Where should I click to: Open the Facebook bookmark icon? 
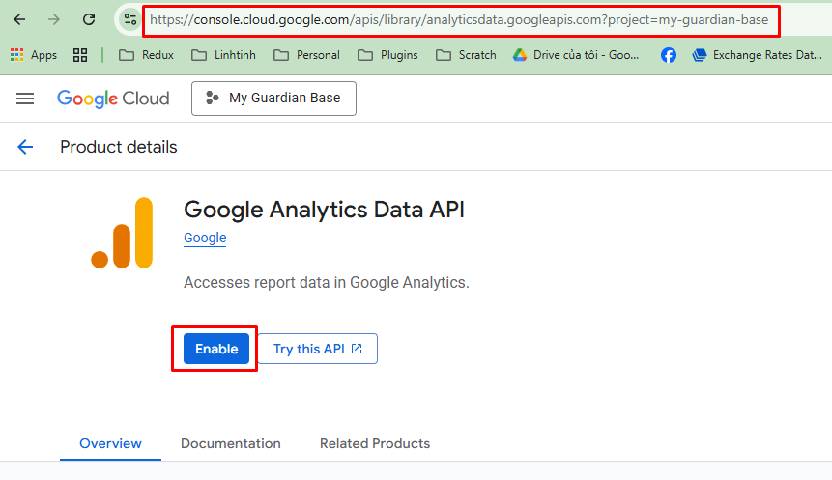(668, 55)
